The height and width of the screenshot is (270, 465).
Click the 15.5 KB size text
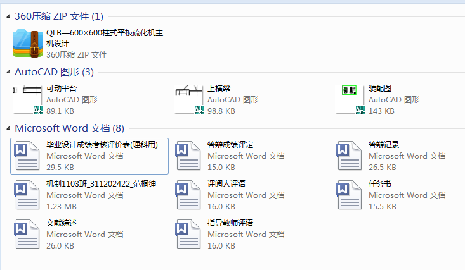pyautogui.click(x=383, y=206)
